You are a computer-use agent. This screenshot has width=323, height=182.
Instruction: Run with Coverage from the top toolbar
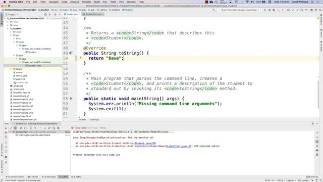[274, 10]
